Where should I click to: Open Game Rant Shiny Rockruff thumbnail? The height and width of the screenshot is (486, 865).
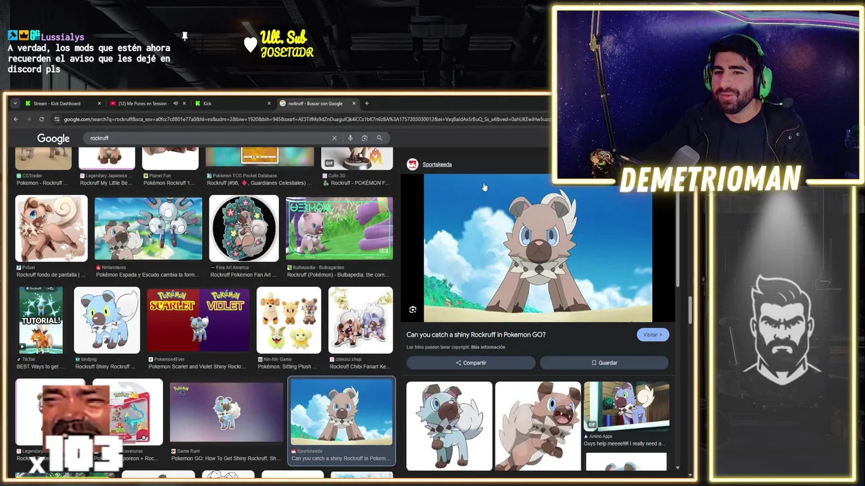tap(226, 412)
